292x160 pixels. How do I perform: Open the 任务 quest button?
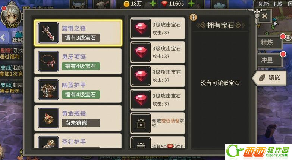point(17,38)
